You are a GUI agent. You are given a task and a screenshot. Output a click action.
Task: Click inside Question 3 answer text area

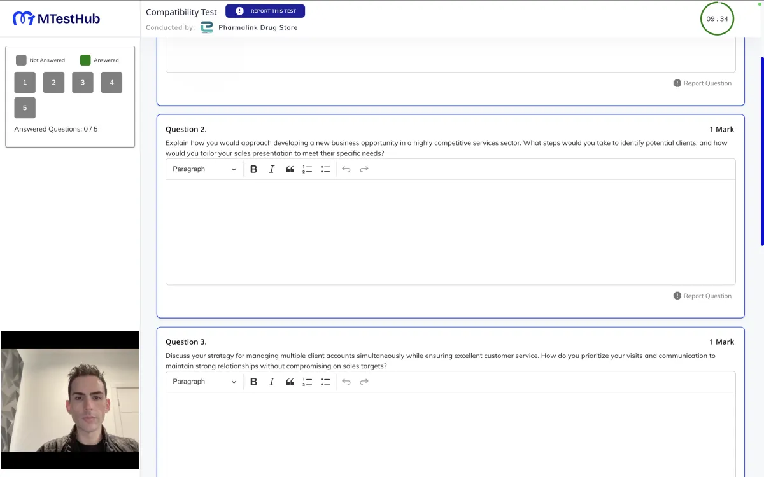451,434
